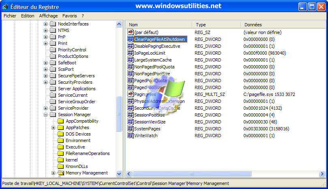
Task: Expand the ScsiPort key
Action: point(45,69)
